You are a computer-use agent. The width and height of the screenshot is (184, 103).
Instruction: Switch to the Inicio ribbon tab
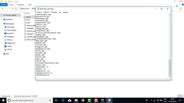pos(11,5)
